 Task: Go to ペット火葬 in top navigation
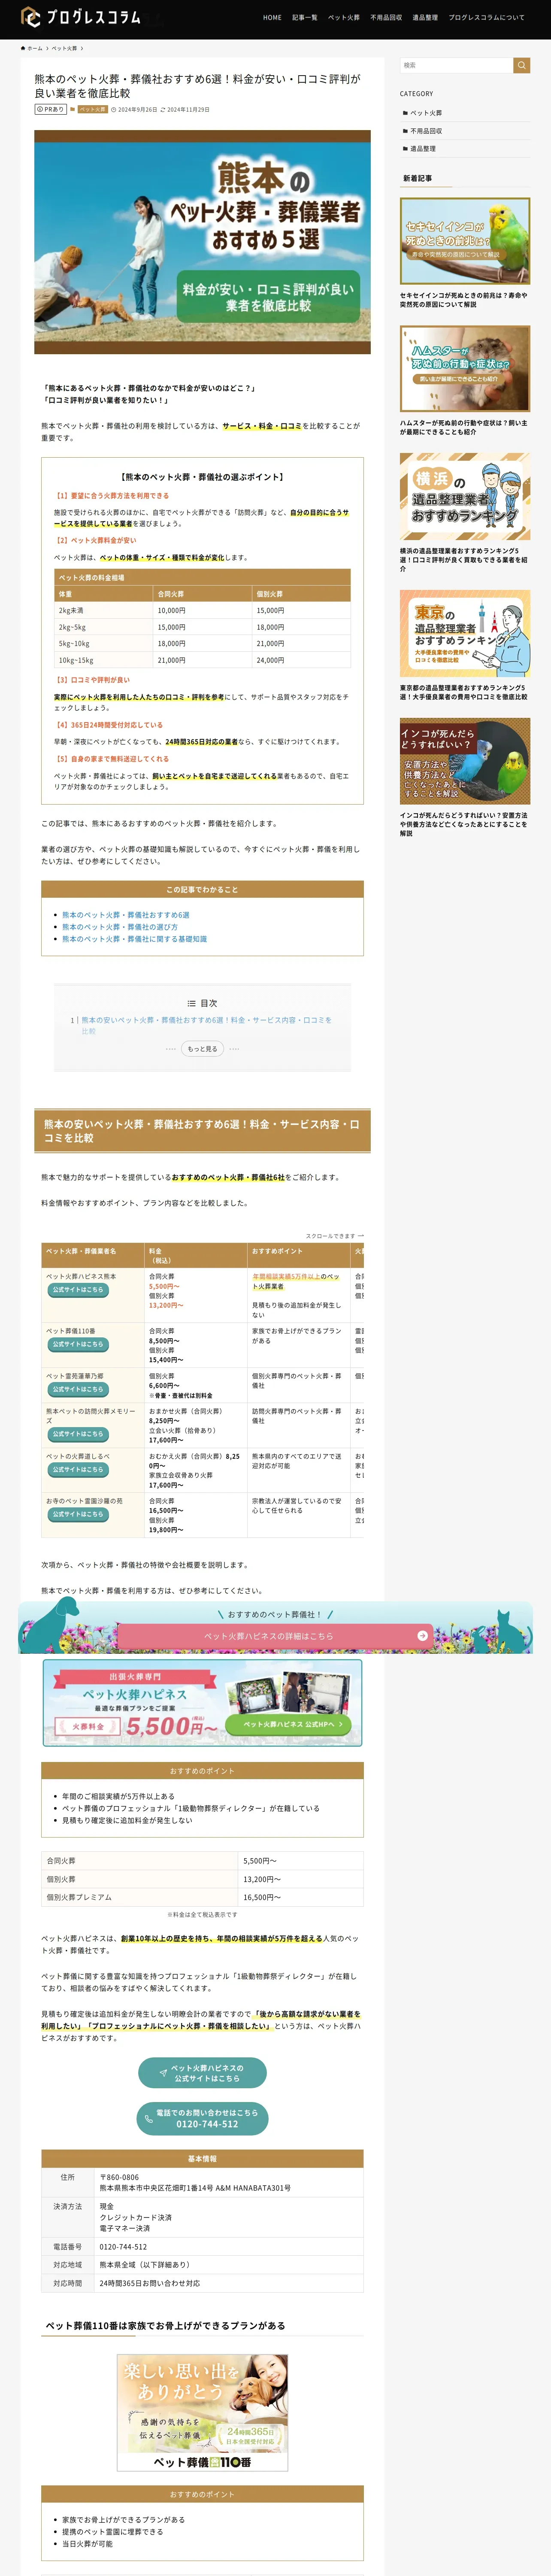[344, 17]
